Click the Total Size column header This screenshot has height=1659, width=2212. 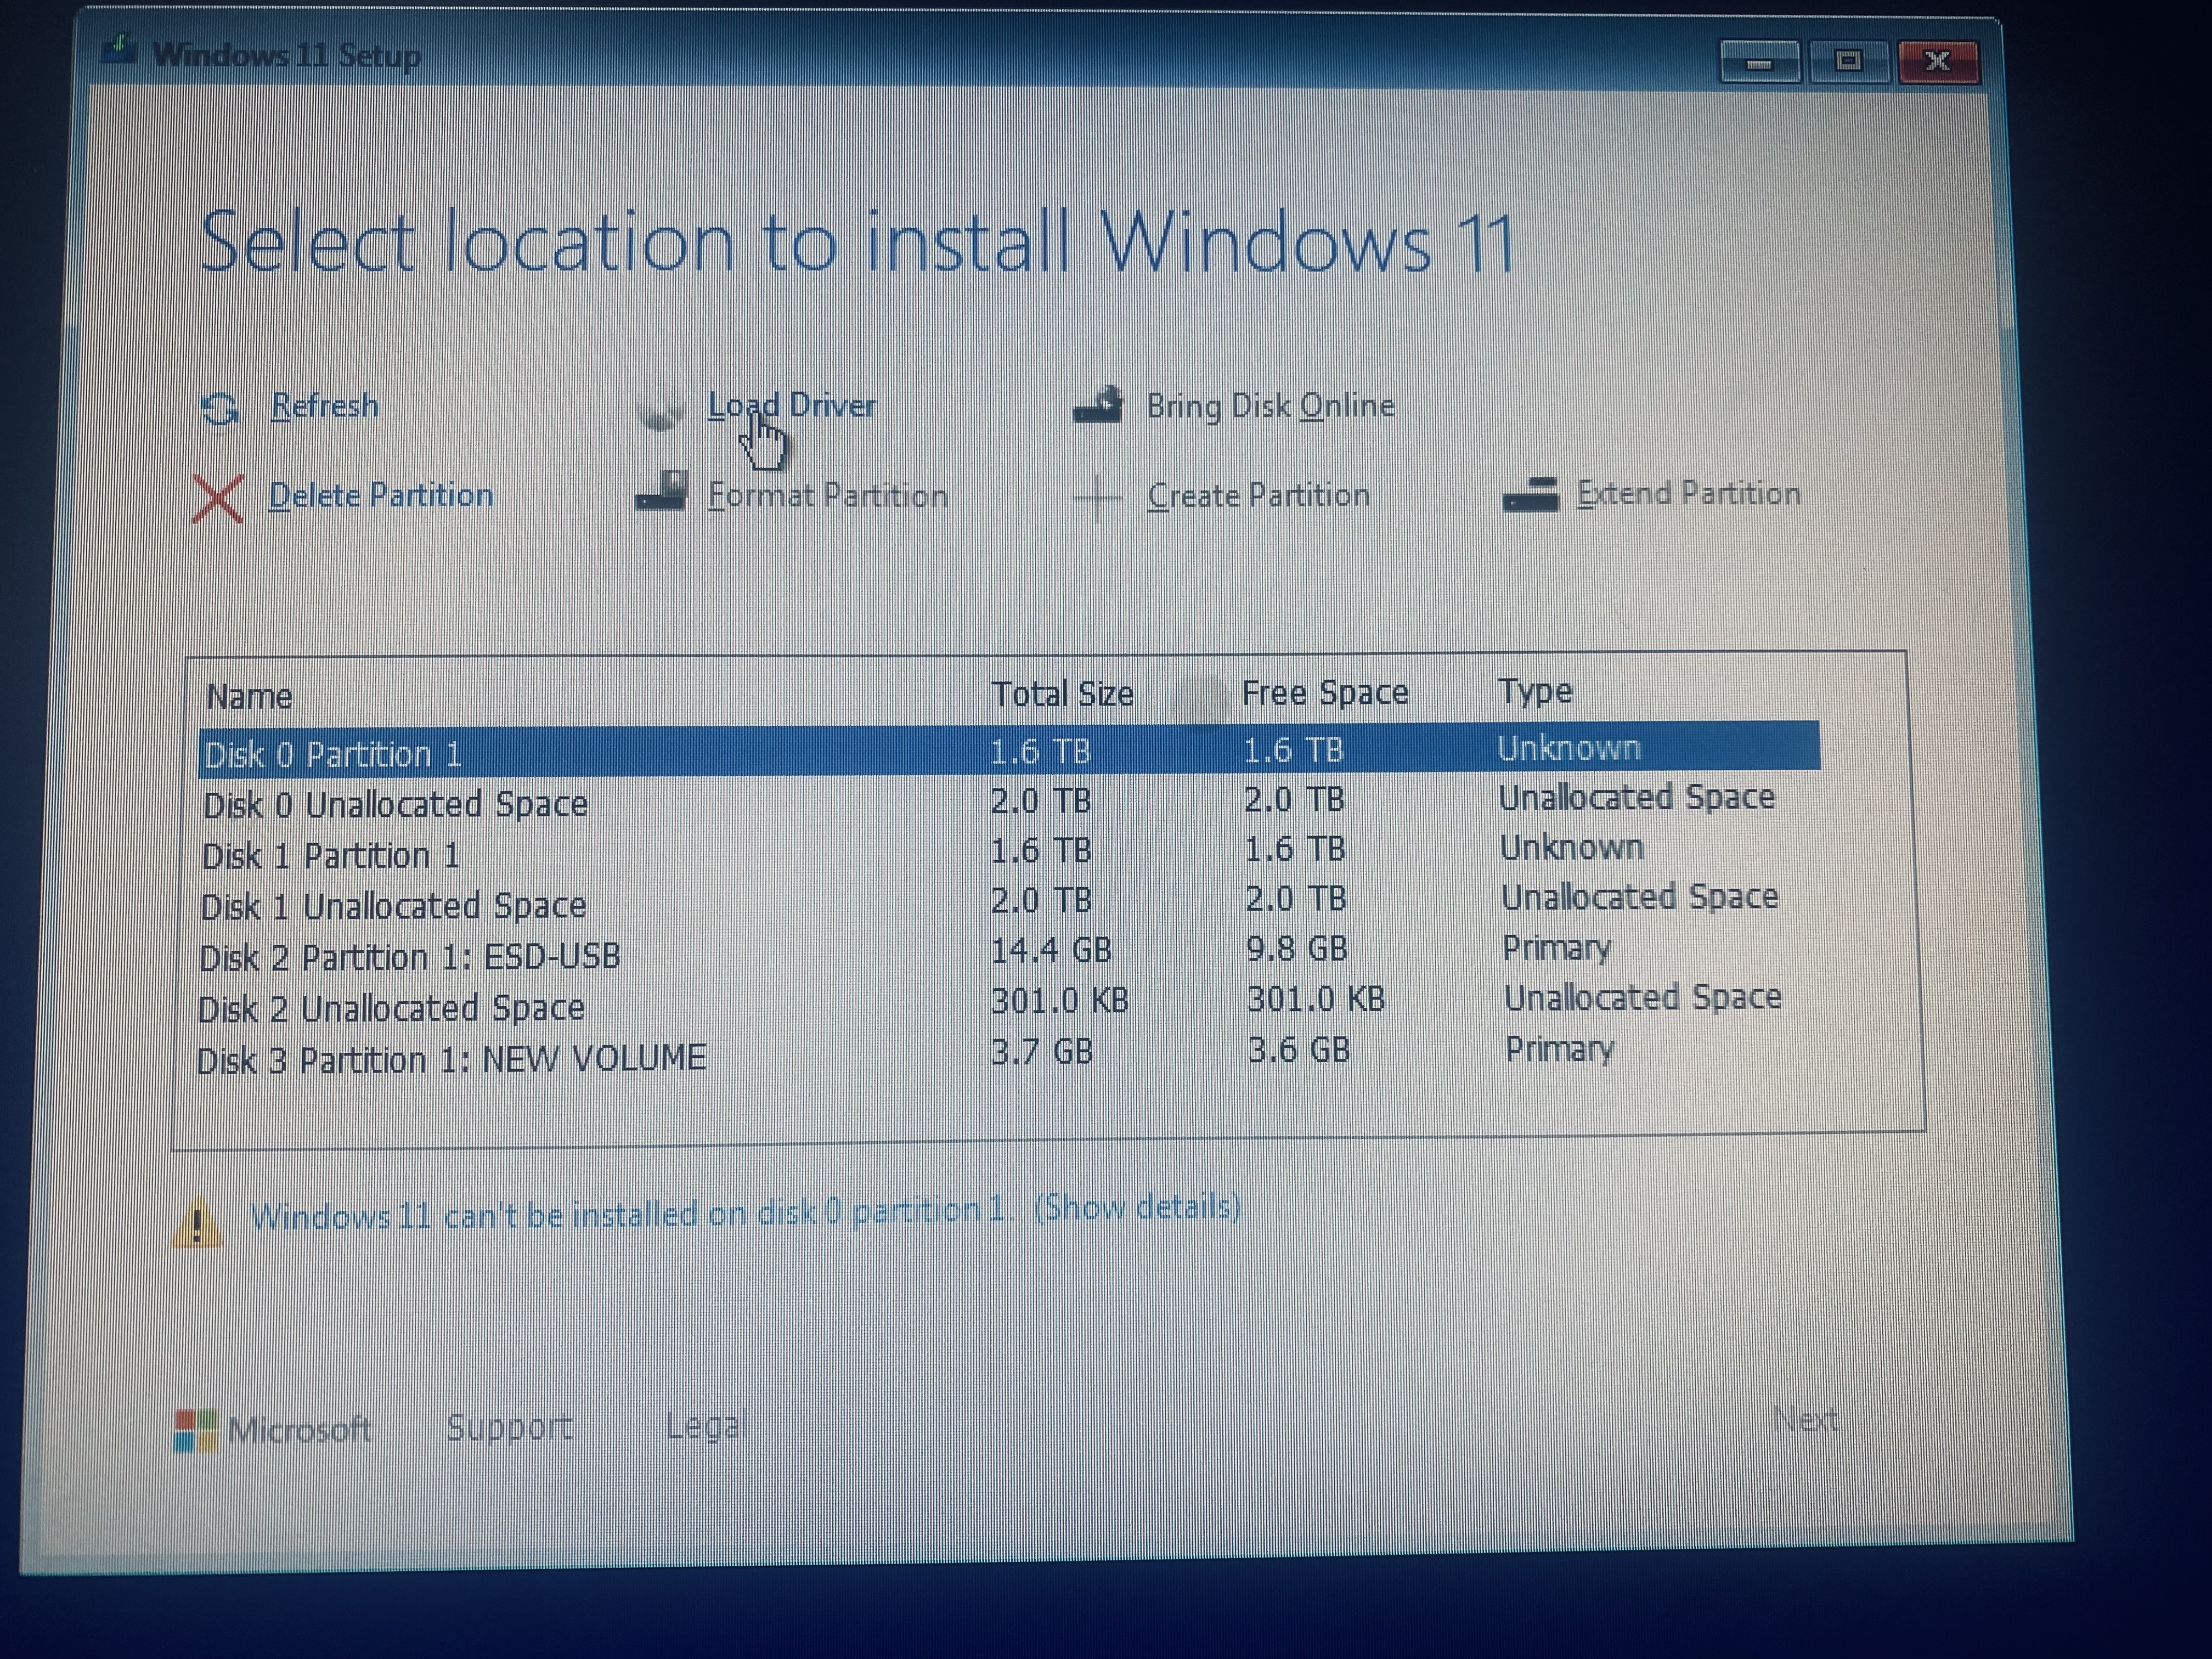pyautogui.click(x=1062, y=694)
